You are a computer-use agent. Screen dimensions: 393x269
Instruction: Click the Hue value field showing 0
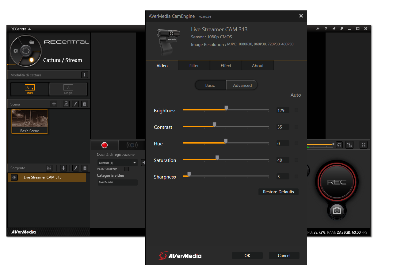point(283,144)
